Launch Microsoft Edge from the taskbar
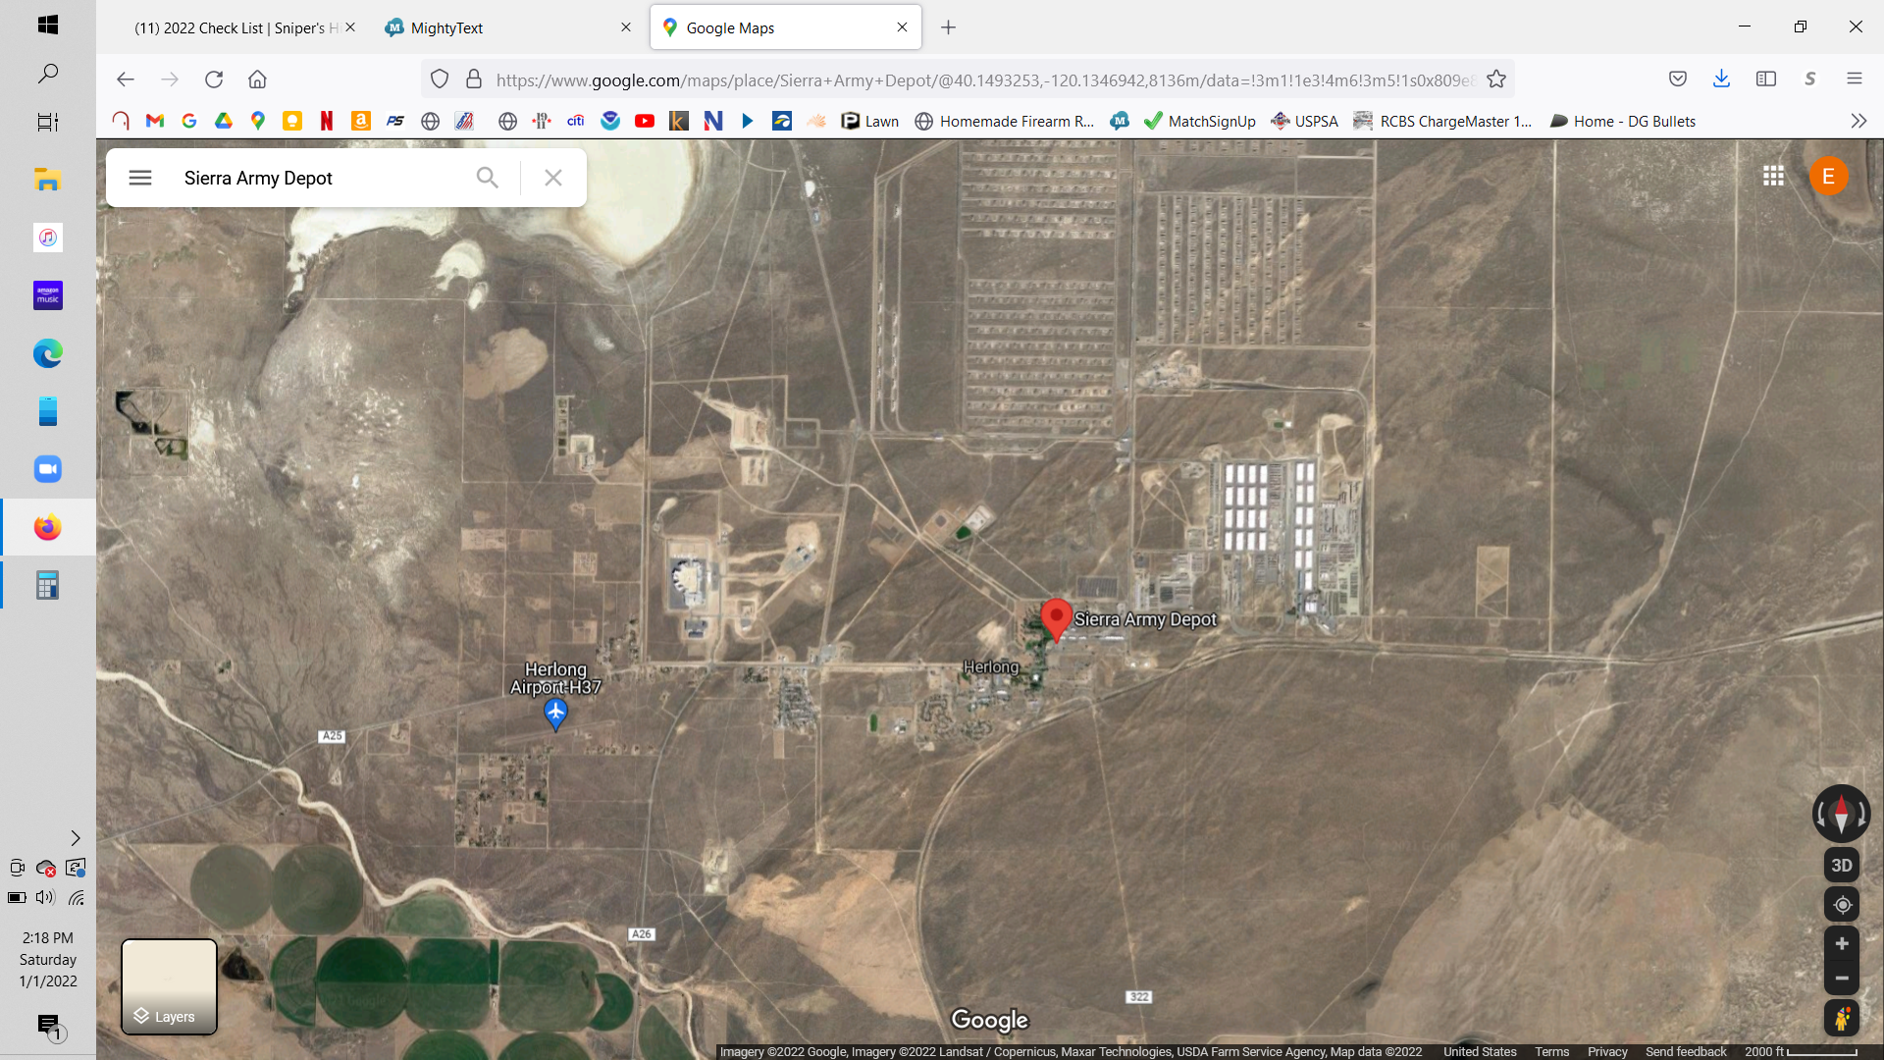The height and width of the screenshot is (1060, 1884). pyautogui.click(x=48, y=353)
